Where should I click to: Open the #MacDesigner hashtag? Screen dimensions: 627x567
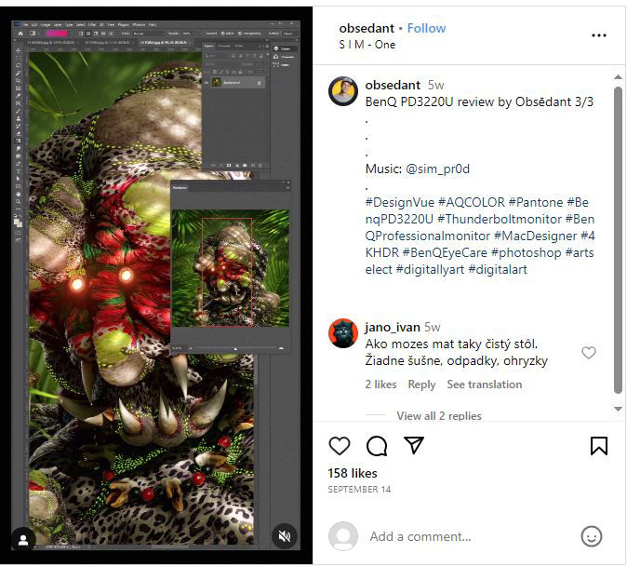[535, 236]
